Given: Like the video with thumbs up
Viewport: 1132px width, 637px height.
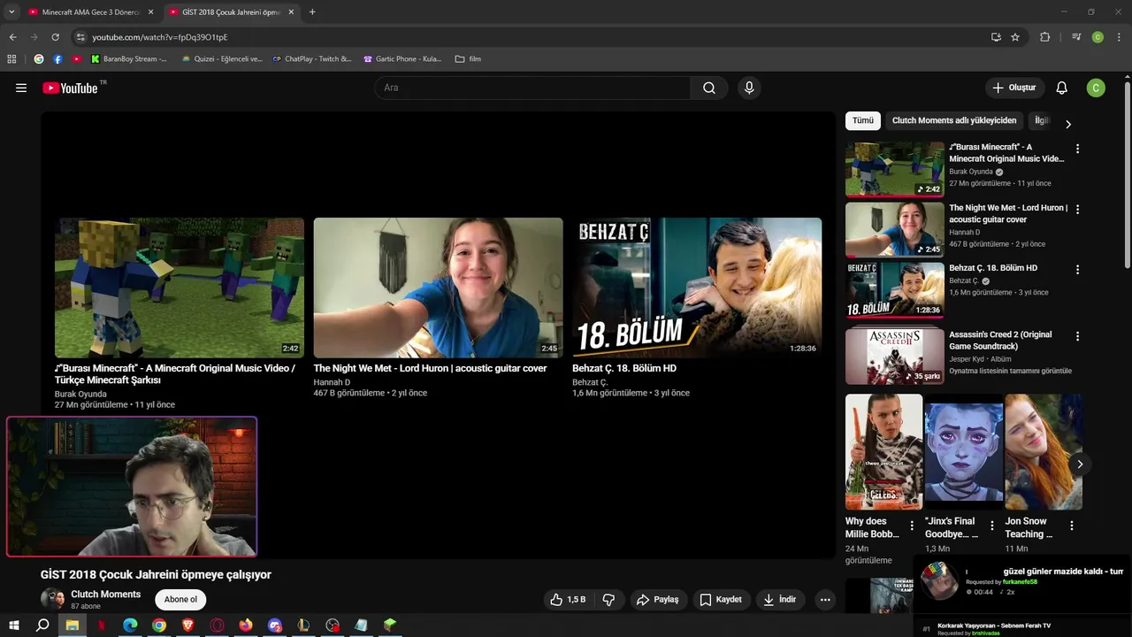Looking at the screenshot, I should coord(567,599).
